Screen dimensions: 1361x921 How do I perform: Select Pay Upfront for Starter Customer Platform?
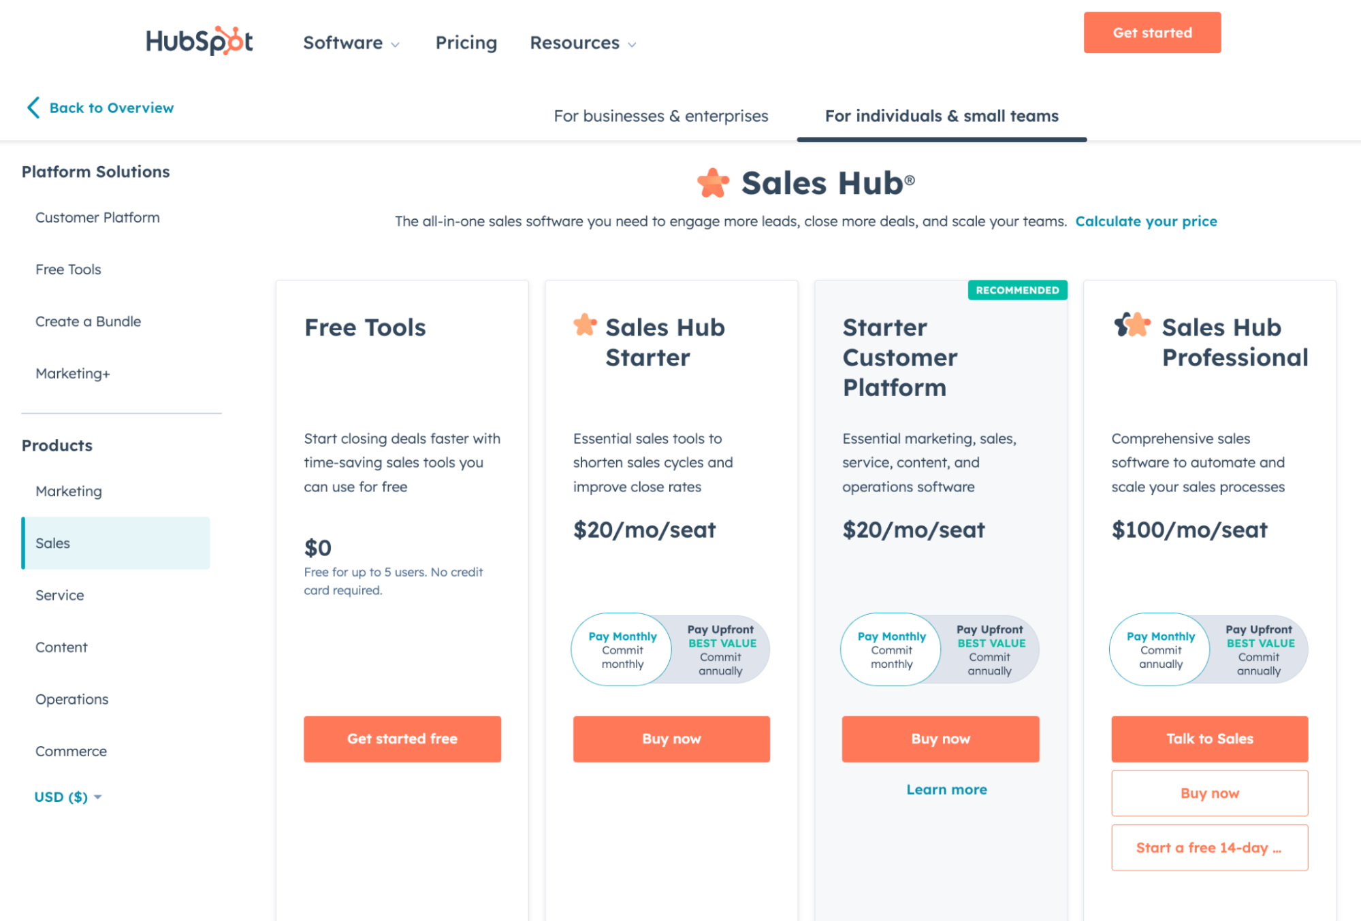[990, 650]
